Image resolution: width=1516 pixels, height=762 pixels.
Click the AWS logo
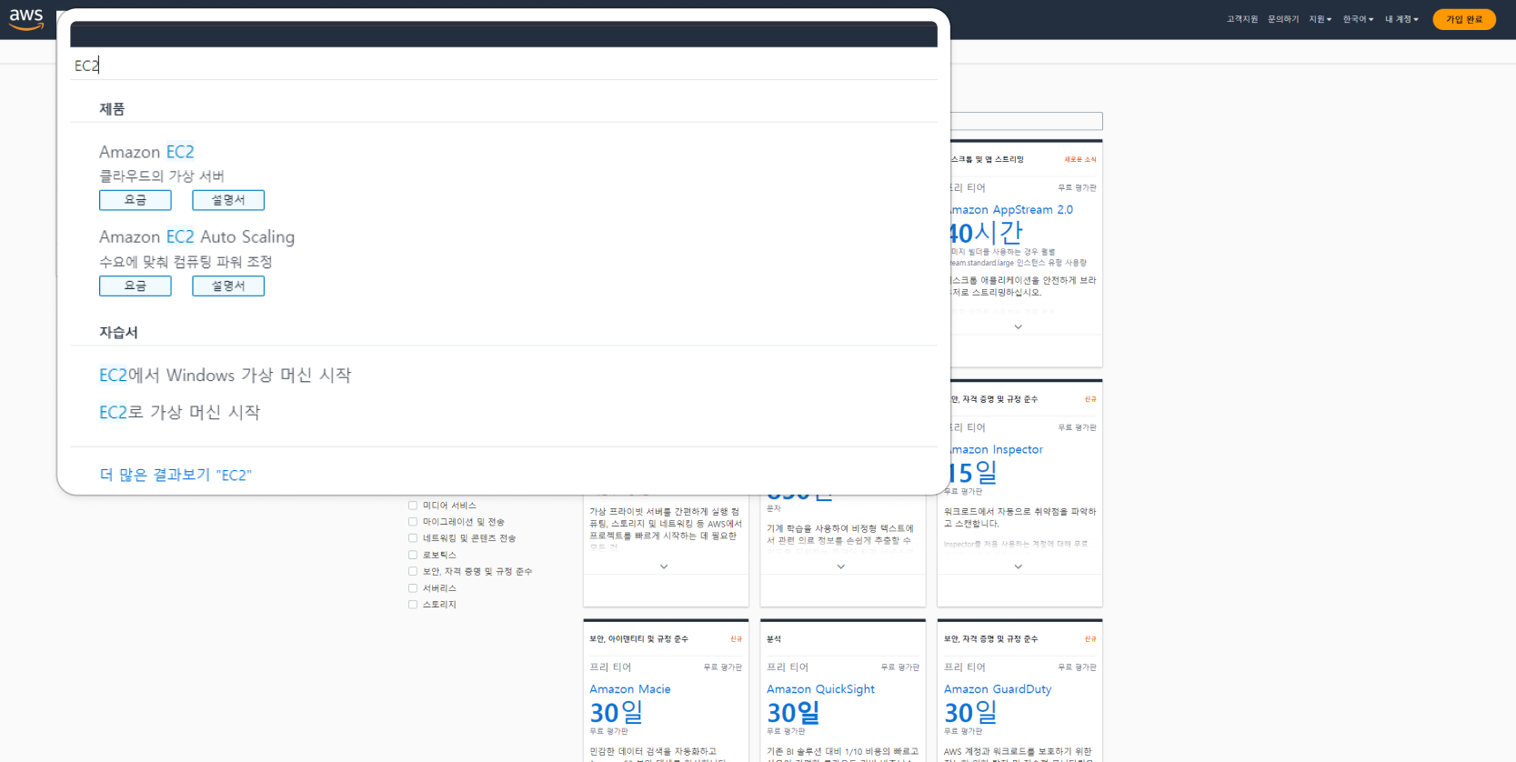tap(26, 19)
